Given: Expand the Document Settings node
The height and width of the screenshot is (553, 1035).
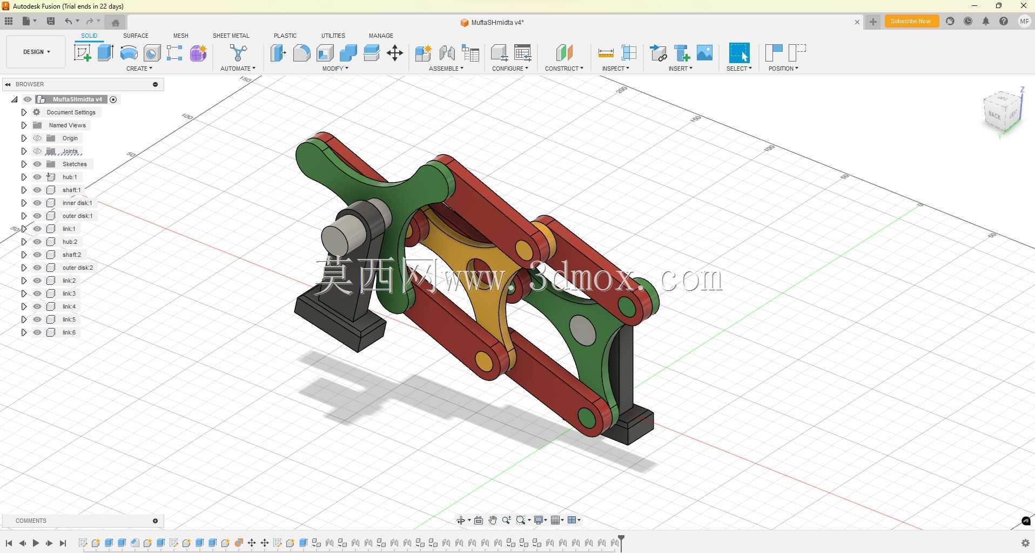Looking at the screenshot, I should tap(24, 112).
